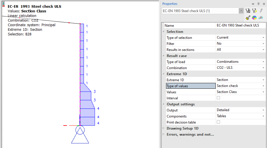Click the greyed-out pencil edit icon
The height and width of the screenshot is (148, 267).
261,11
